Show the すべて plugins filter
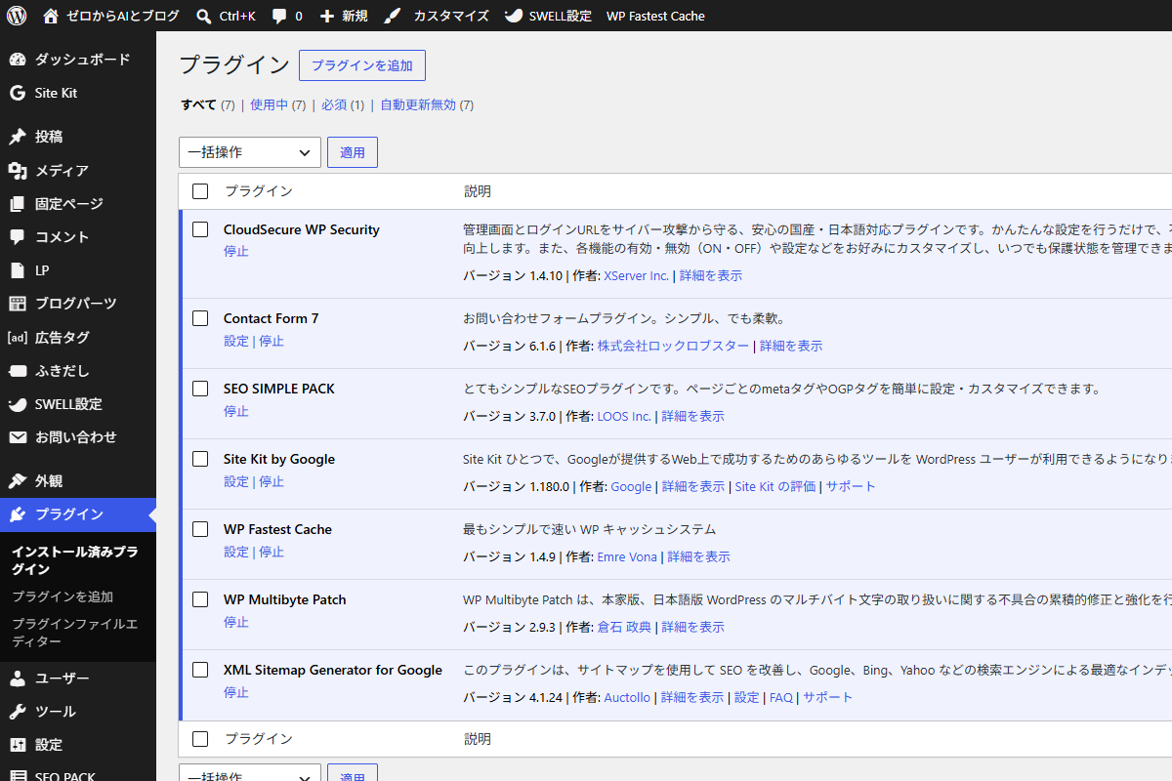Viewport: 1172px width, 781px height. click(199, 105)
